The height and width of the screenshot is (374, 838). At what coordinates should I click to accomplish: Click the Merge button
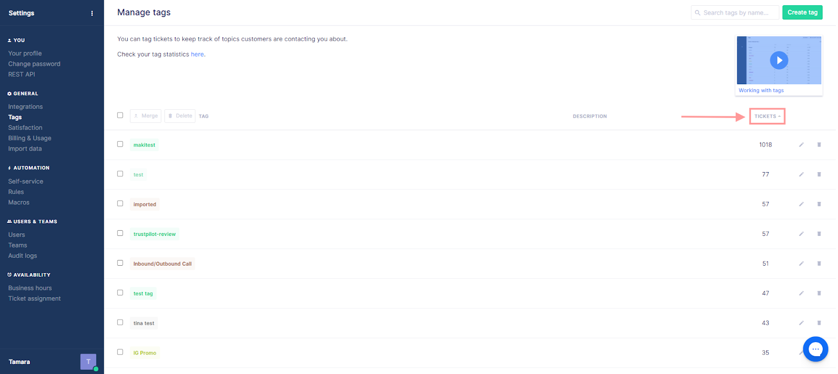[146, 116]
